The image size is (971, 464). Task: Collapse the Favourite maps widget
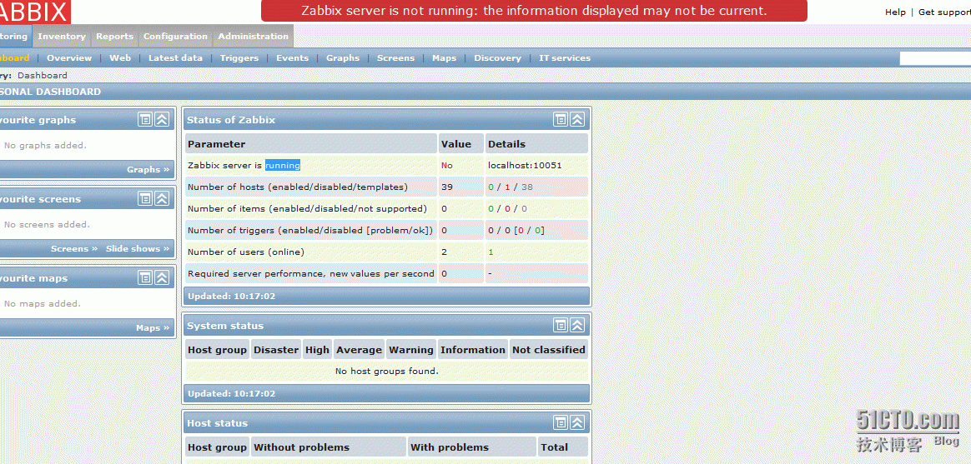tap(162, 278)
